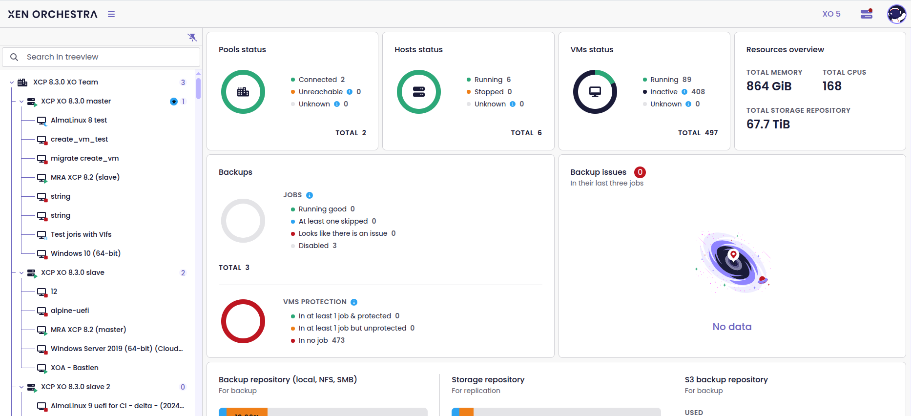Unpin the treeview sidebar panel
This screenshot has height=416, width=911.
tap(192, 37)
